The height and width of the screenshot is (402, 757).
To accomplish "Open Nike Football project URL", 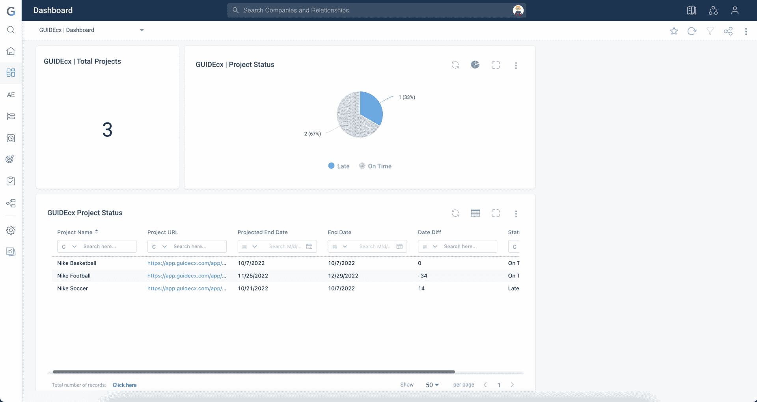I will pos(187,276).
